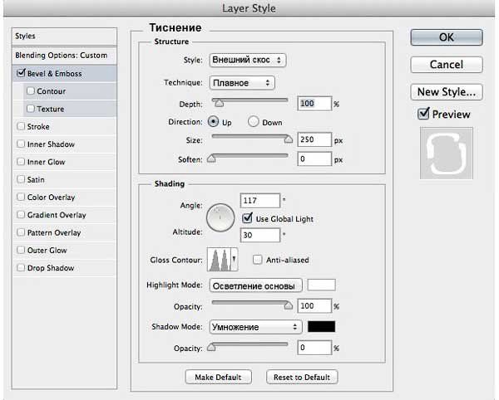Toggle the Use Global Light checkbox
499x400 pixels.
click(x=247, y=218)
